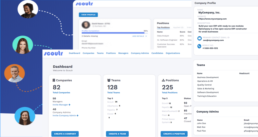
Task: Select the Business Development team row
Action: click(x=208, y=77)
